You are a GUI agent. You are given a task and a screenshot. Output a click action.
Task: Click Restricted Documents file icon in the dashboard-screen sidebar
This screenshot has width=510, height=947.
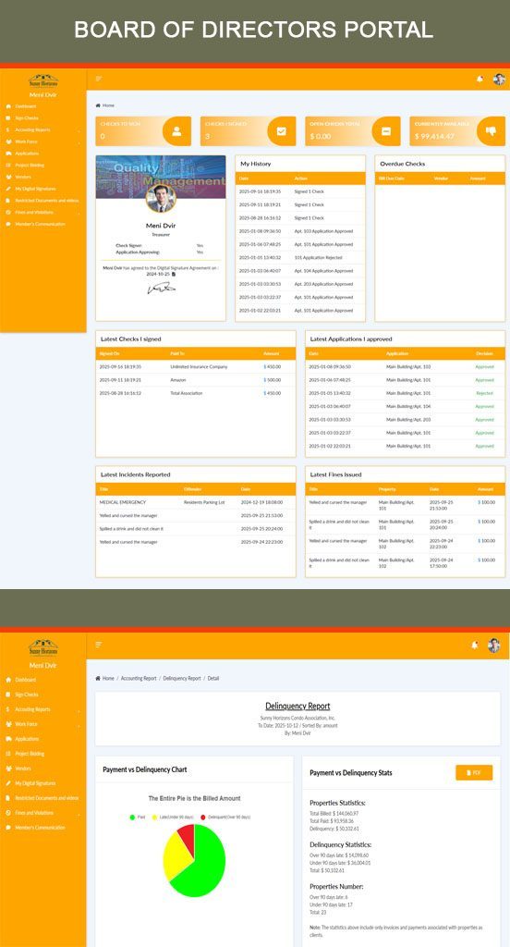[8, 201]
